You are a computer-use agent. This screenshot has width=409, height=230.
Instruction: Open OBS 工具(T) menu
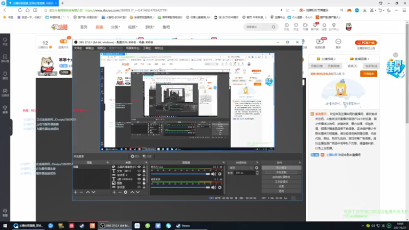point(147,48)
